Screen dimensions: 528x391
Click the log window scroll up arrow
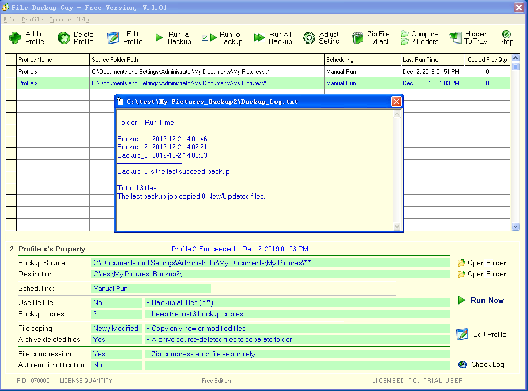point(397,114)
